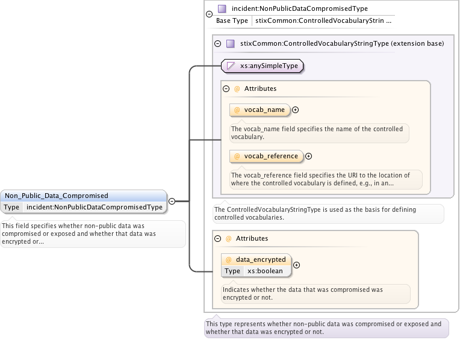The width and height of the screenshot is (460, 340).
Task: Expand the vocab_name attribute plus button
Action: point(296,110)
